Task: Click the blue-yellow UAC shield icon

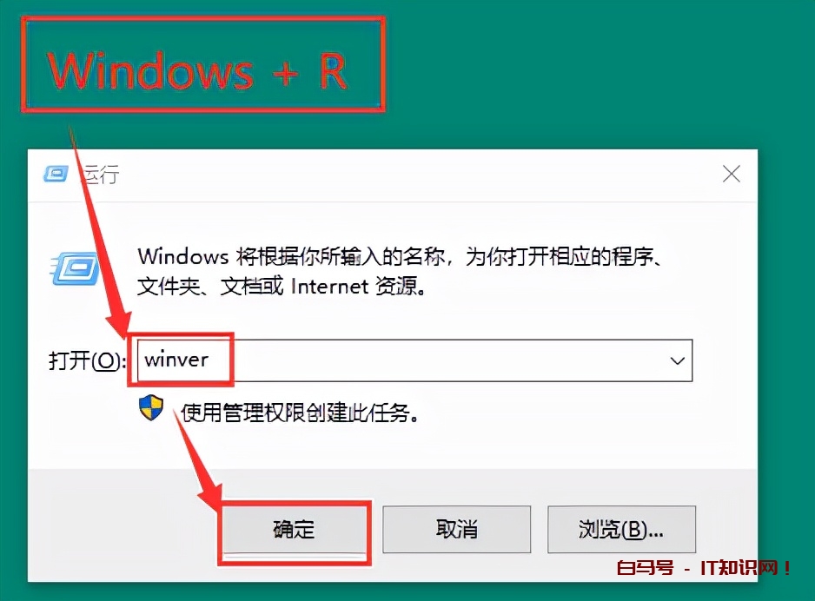Action: [151, 408]
